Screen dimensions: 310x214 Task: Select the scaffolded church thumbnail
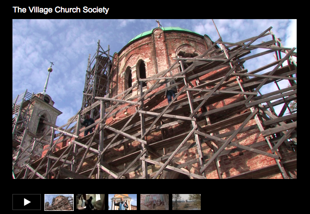59,202
